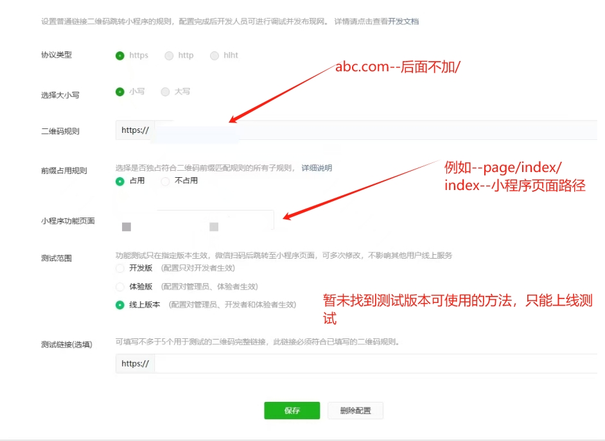Screen dimensions: 605x441
Task: Focus the 二维码规则 URL input field
Action: click(x=376, y=130)
